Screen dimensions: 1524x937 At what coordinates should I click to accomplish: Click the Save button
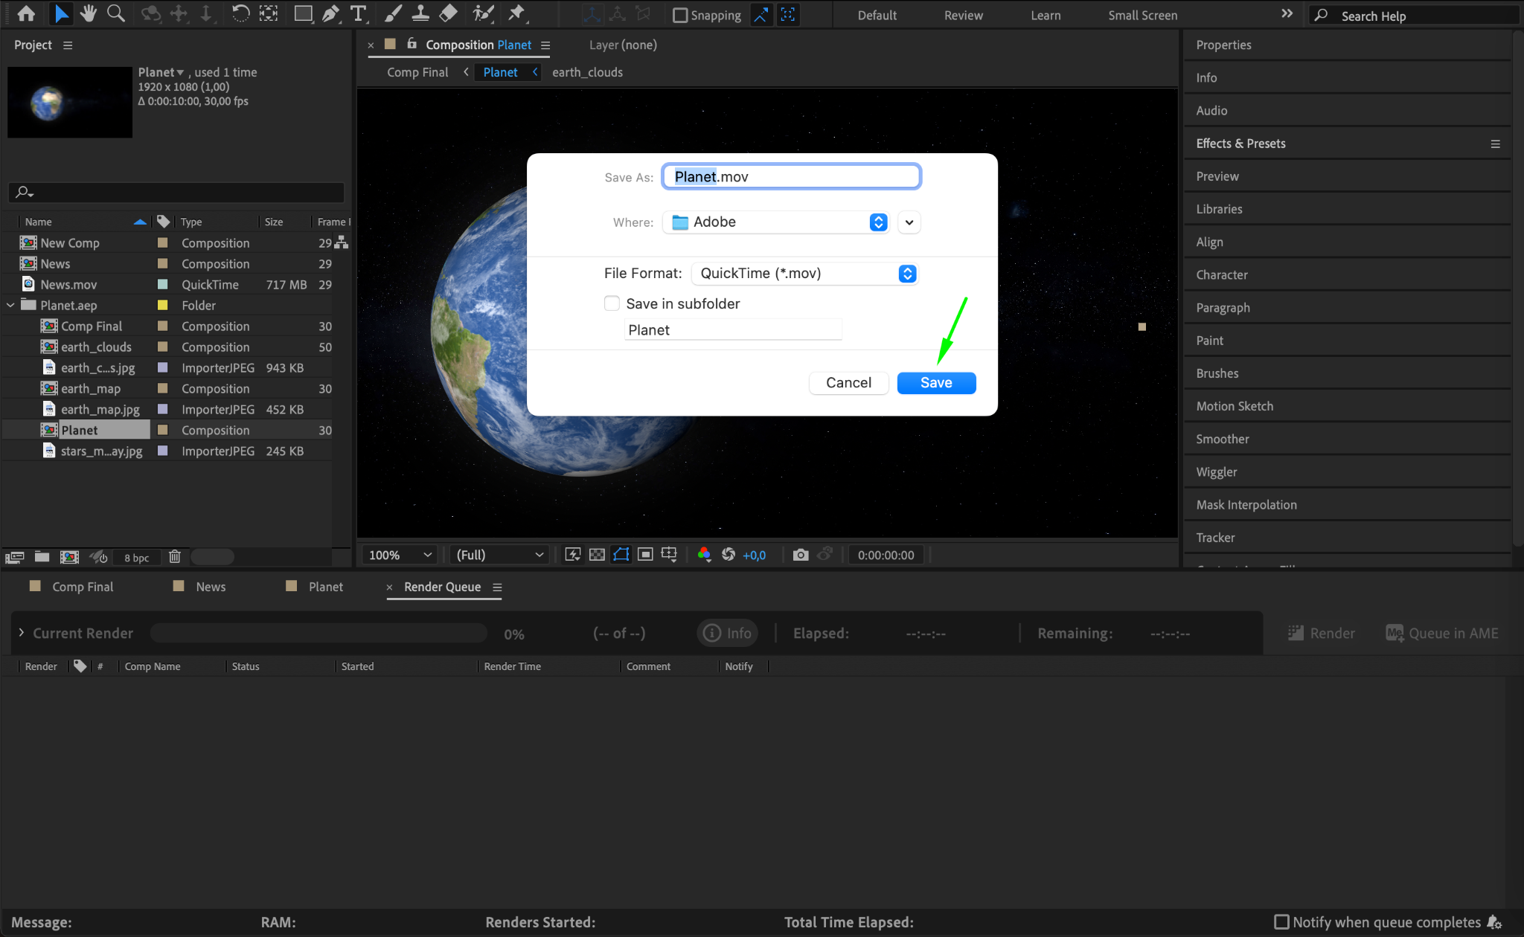(x=936, y=383)
